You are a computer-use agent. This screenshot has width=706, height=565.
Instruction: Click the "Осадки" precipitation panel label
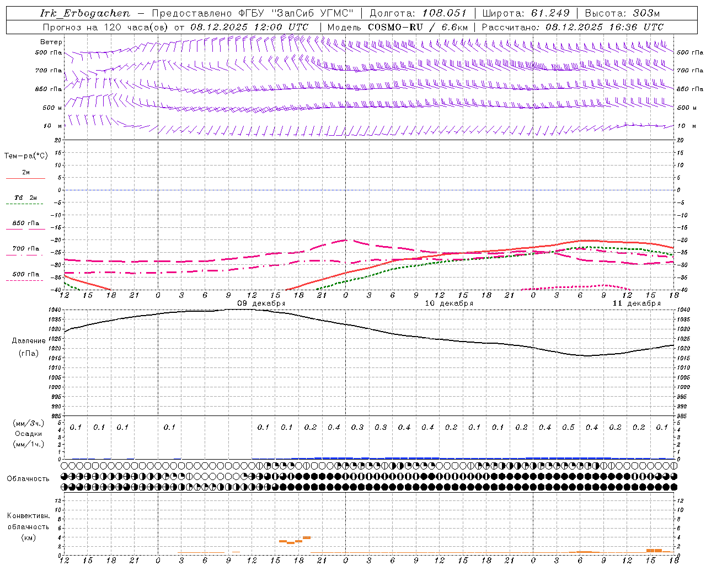tap(28, 434)
